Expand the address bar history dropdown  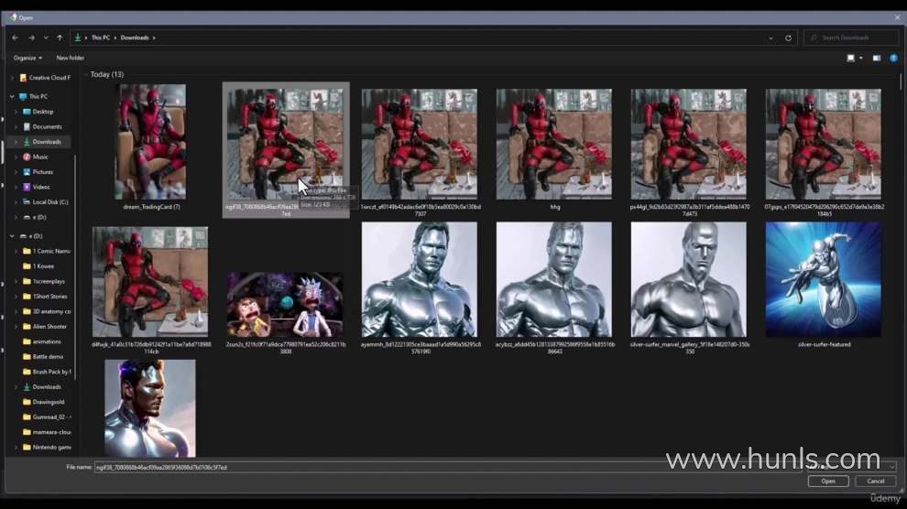(770, 38)
